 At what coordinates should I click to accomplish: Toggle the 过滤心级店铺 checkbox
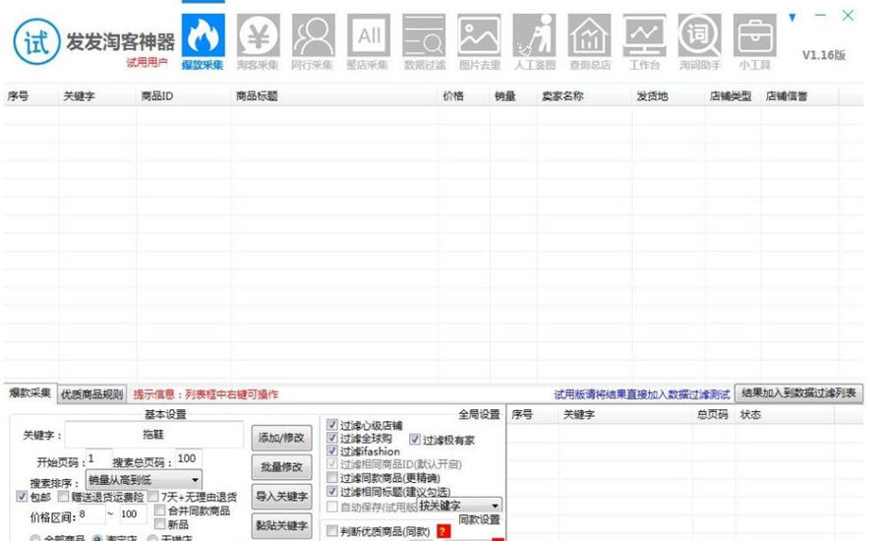(332, 425)
